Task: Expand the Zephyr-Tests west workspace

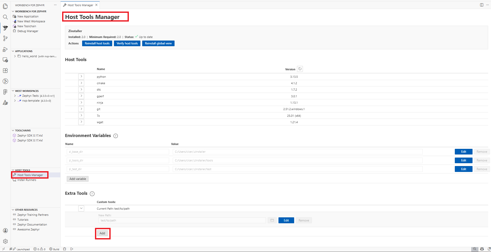Action: (x=14, y=96)
